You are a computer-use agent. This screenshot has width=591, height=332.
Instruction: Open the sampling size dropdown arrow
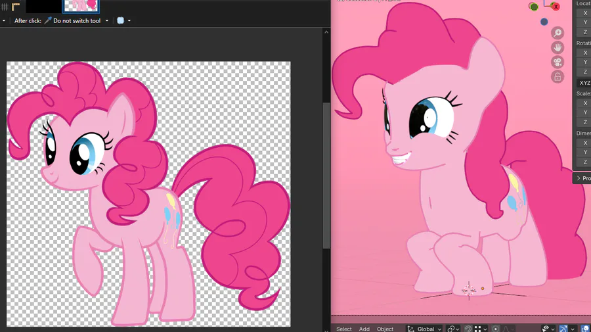[129, 21]
